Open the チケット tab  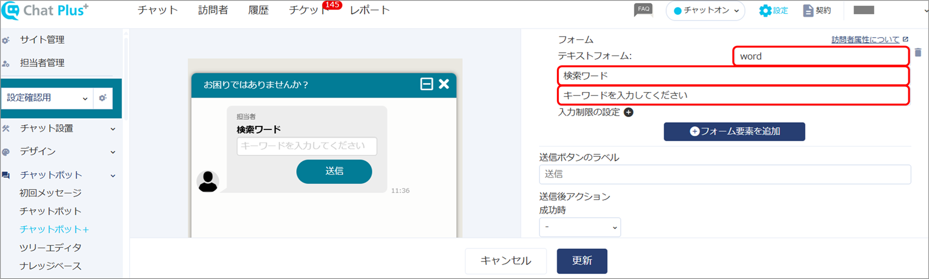308,10
